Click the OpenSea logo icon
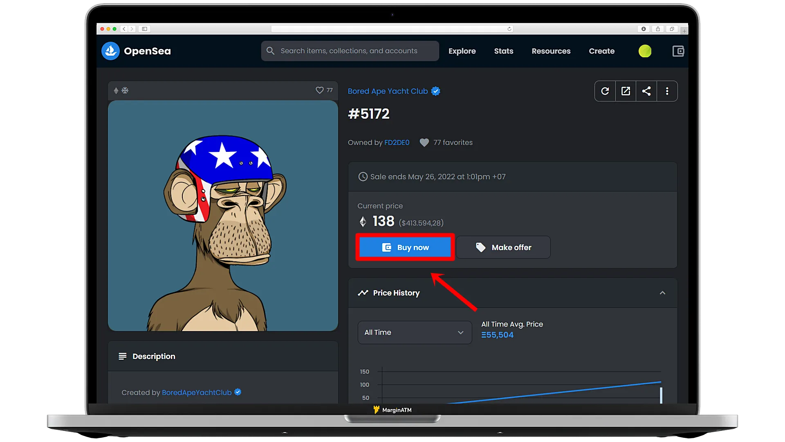Screen dimensions: 785x442 pos(110,51)
